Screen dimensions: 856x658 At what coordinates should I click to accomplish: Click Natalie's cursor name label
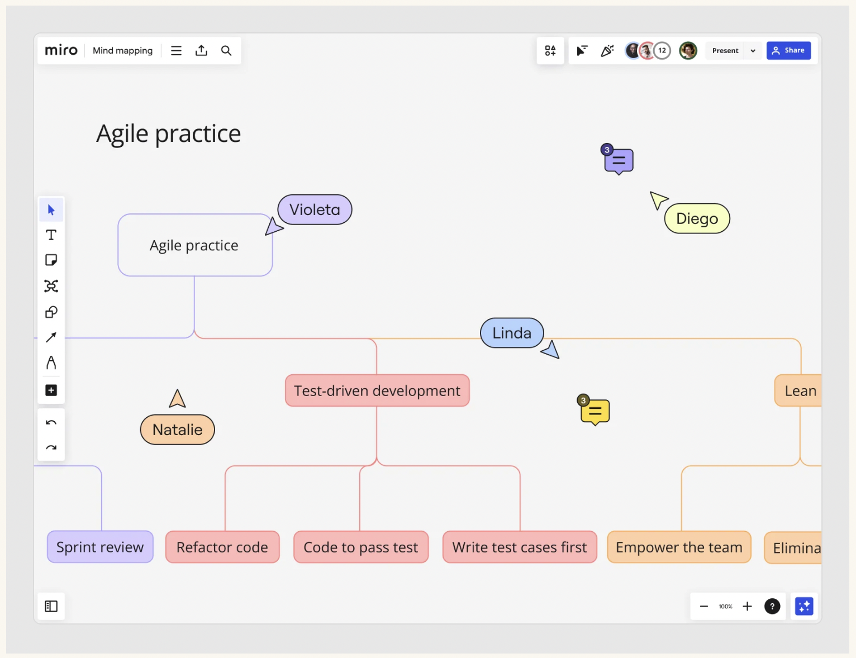coord(177,430)
